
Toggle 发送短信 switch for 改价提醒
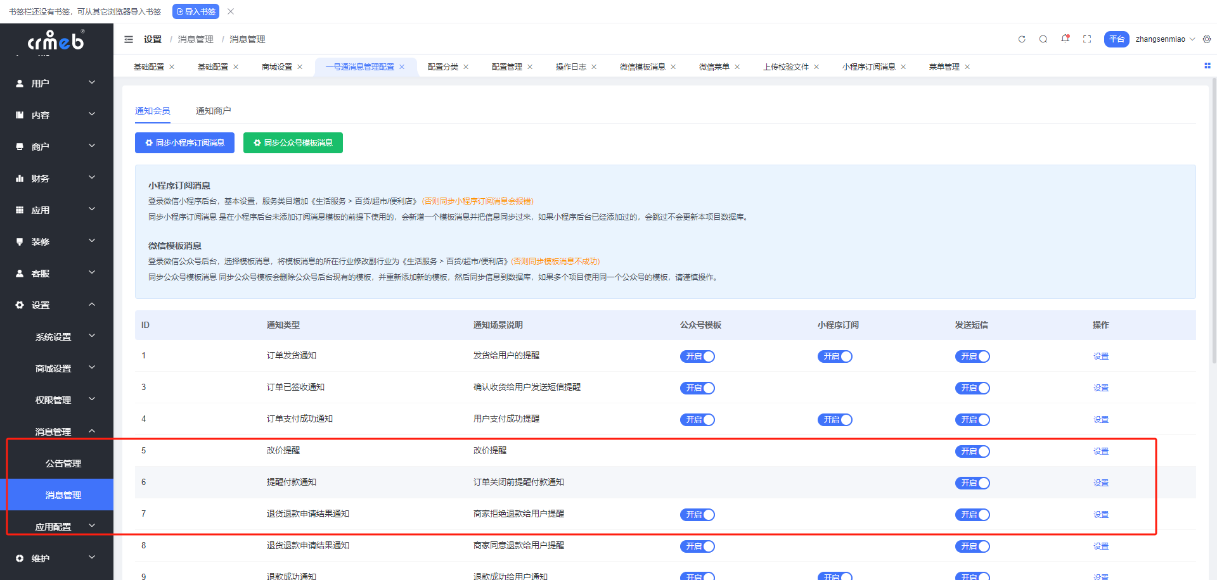pyautogui.click(x=972, y=451)
